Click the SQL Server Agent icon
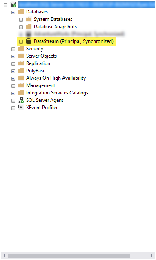This screenshot has width=156, height=260. tap(21, 100)
